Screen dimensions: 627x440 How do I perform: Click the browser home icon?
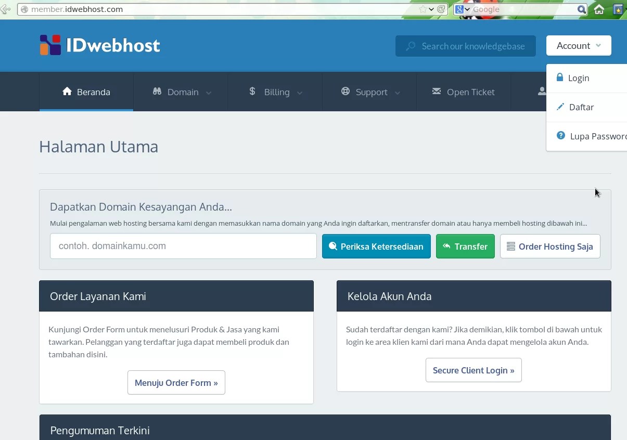pyautogui.click(x=598, y=9)
